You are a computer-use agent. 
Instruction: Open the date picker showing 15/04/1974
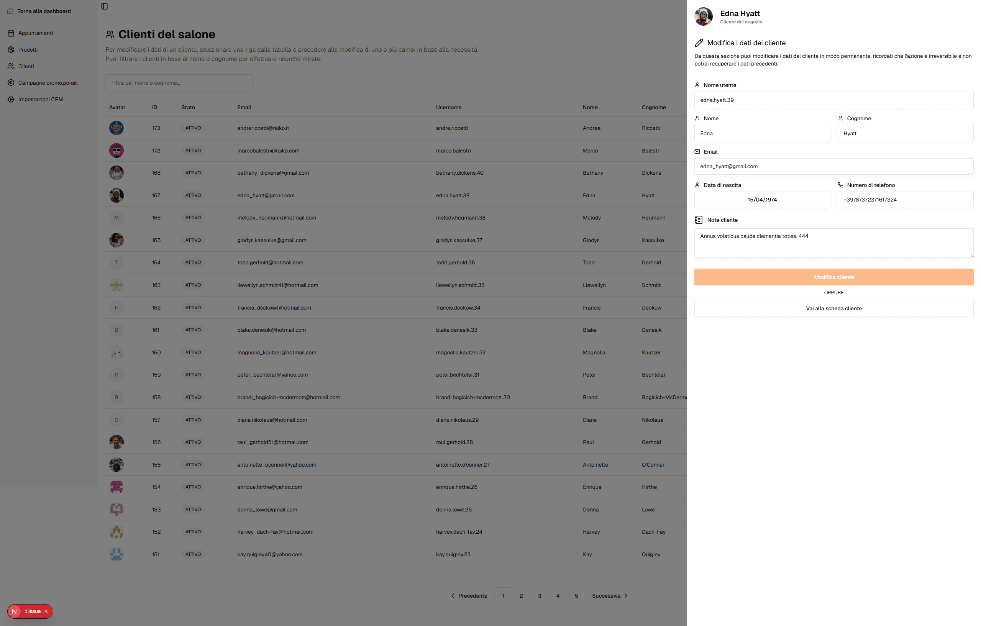tap(762, 200)
